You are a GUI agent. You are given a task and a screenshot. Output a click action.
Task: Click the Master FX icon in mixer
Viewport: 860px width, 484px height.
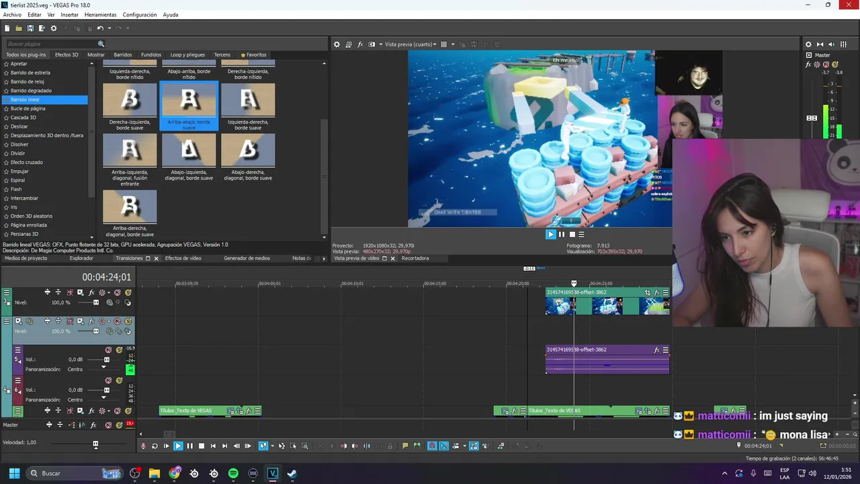click(x=808, y=65)
